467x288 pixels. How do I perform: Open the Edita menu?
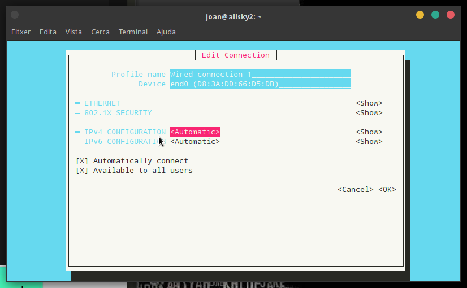(x=48, y=32)
